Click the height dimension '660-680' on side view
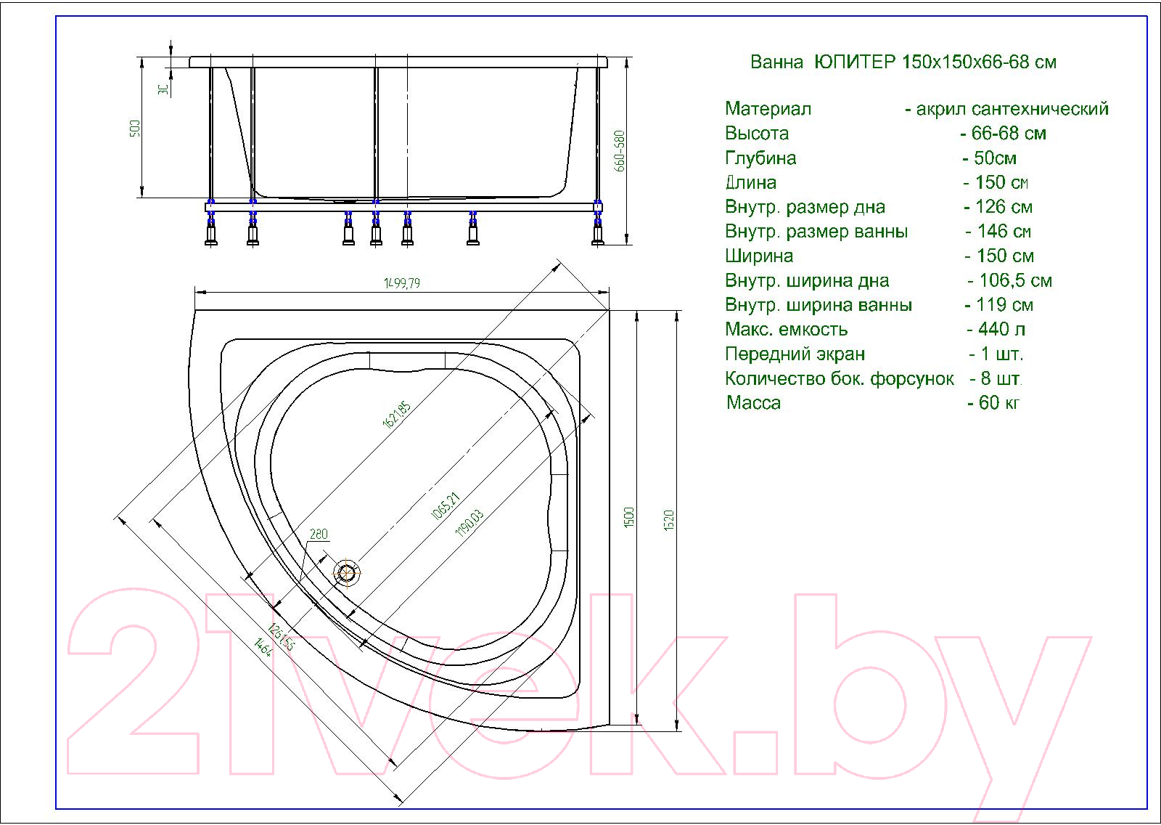1161x825 pixels. tap(620, 151)
